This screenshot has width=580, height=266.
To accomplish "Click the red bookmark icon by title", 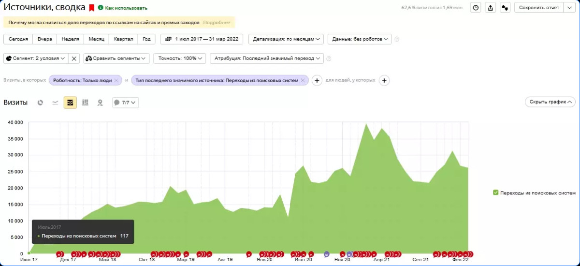I will (x=91, y=8).
